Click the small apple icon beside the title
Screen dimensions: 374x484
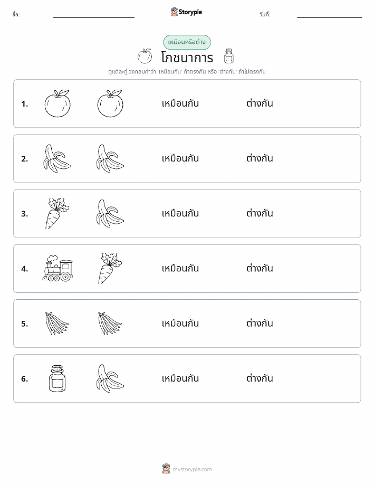[145, 56]
